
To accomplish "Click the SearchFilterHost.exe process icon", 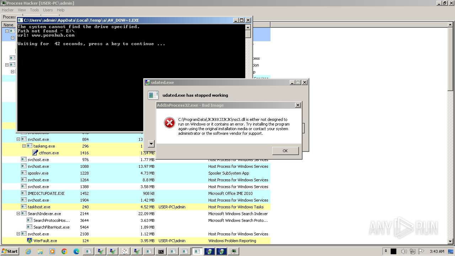I will (30, 227).
